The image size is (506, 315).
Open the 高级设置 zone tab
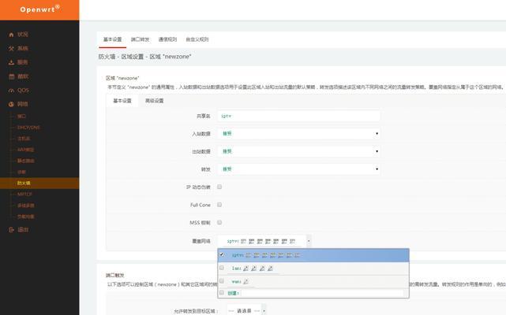pos(154,101)
